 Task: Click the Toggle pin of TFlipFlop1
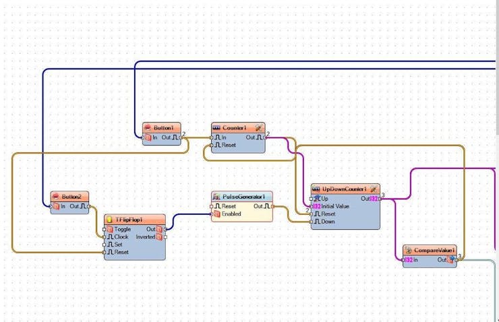(x=105, y=229)
